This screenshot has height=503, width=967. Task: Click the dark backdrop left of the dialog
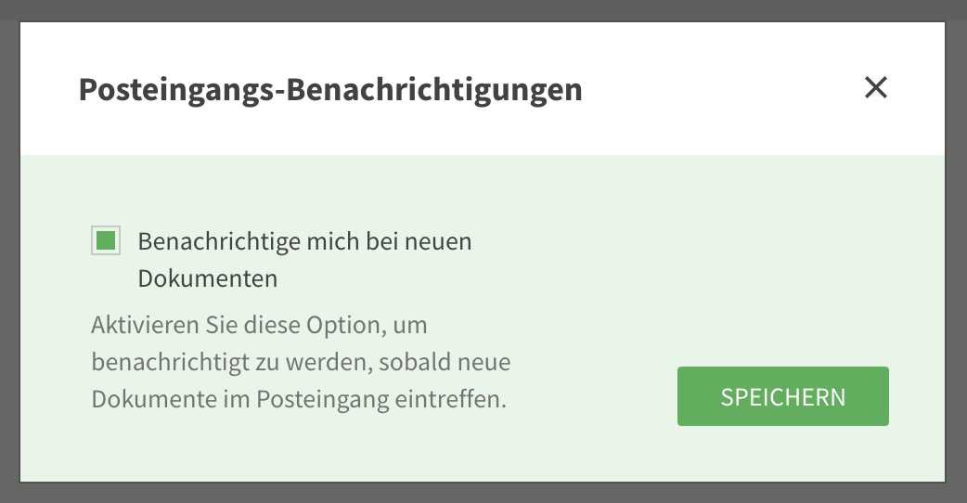tap(9, 251)
